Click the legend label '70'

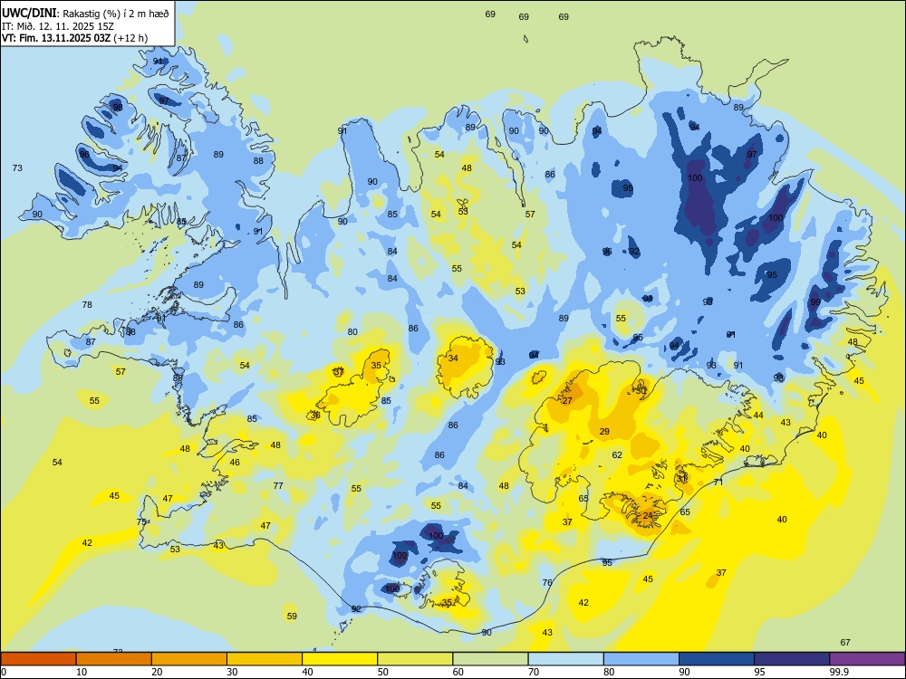point(534,672)
